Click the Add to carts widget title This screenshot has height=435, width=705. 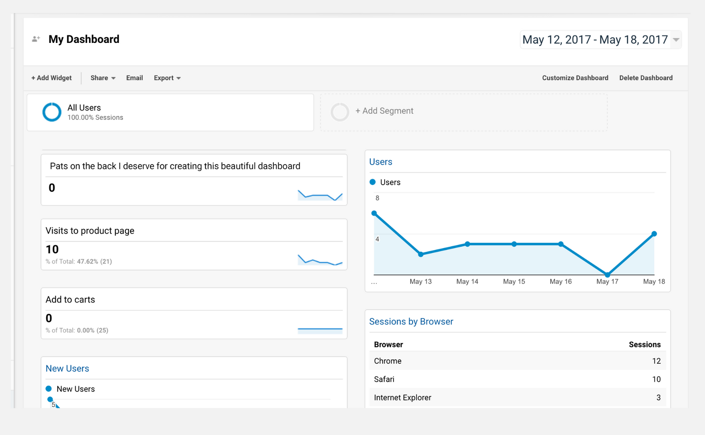pyautogui.click(x=70, y=300)
